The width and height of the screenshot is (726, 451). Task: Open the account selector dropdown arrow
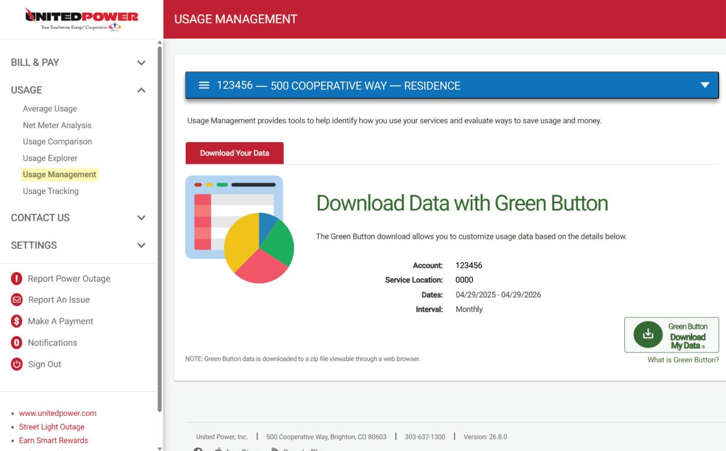tap(704, 85)
